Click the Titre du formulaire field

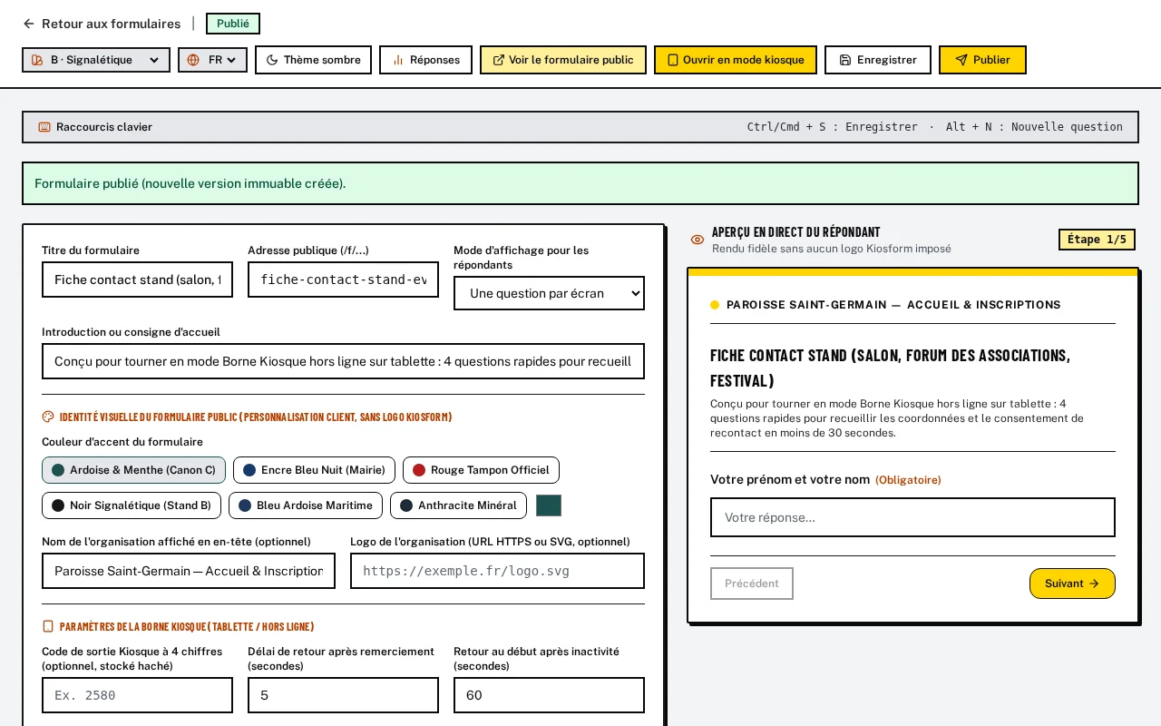(137, 280)
